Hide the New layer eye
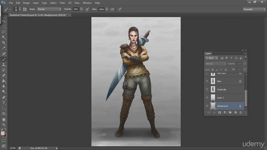This screenshot has height=150, width=267. pos(207,81)
